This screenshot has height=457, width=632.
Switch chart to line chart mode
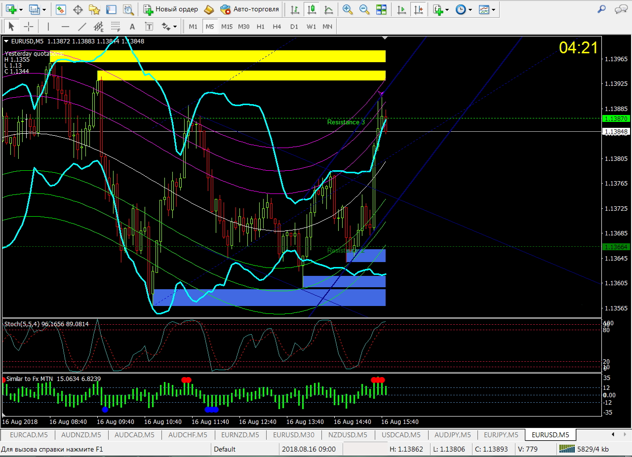click(x=328, y=9)
